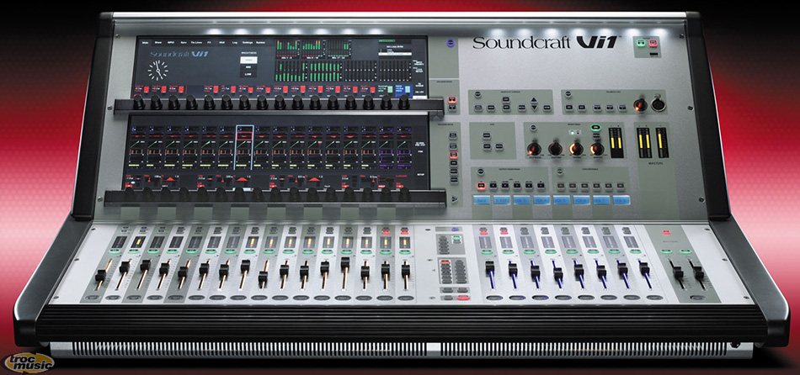Image resolution: width=800 pixels, height=375 pixels.
Task: Click the down chevron below the encoder mode buttons
Action: coord(454,198)
